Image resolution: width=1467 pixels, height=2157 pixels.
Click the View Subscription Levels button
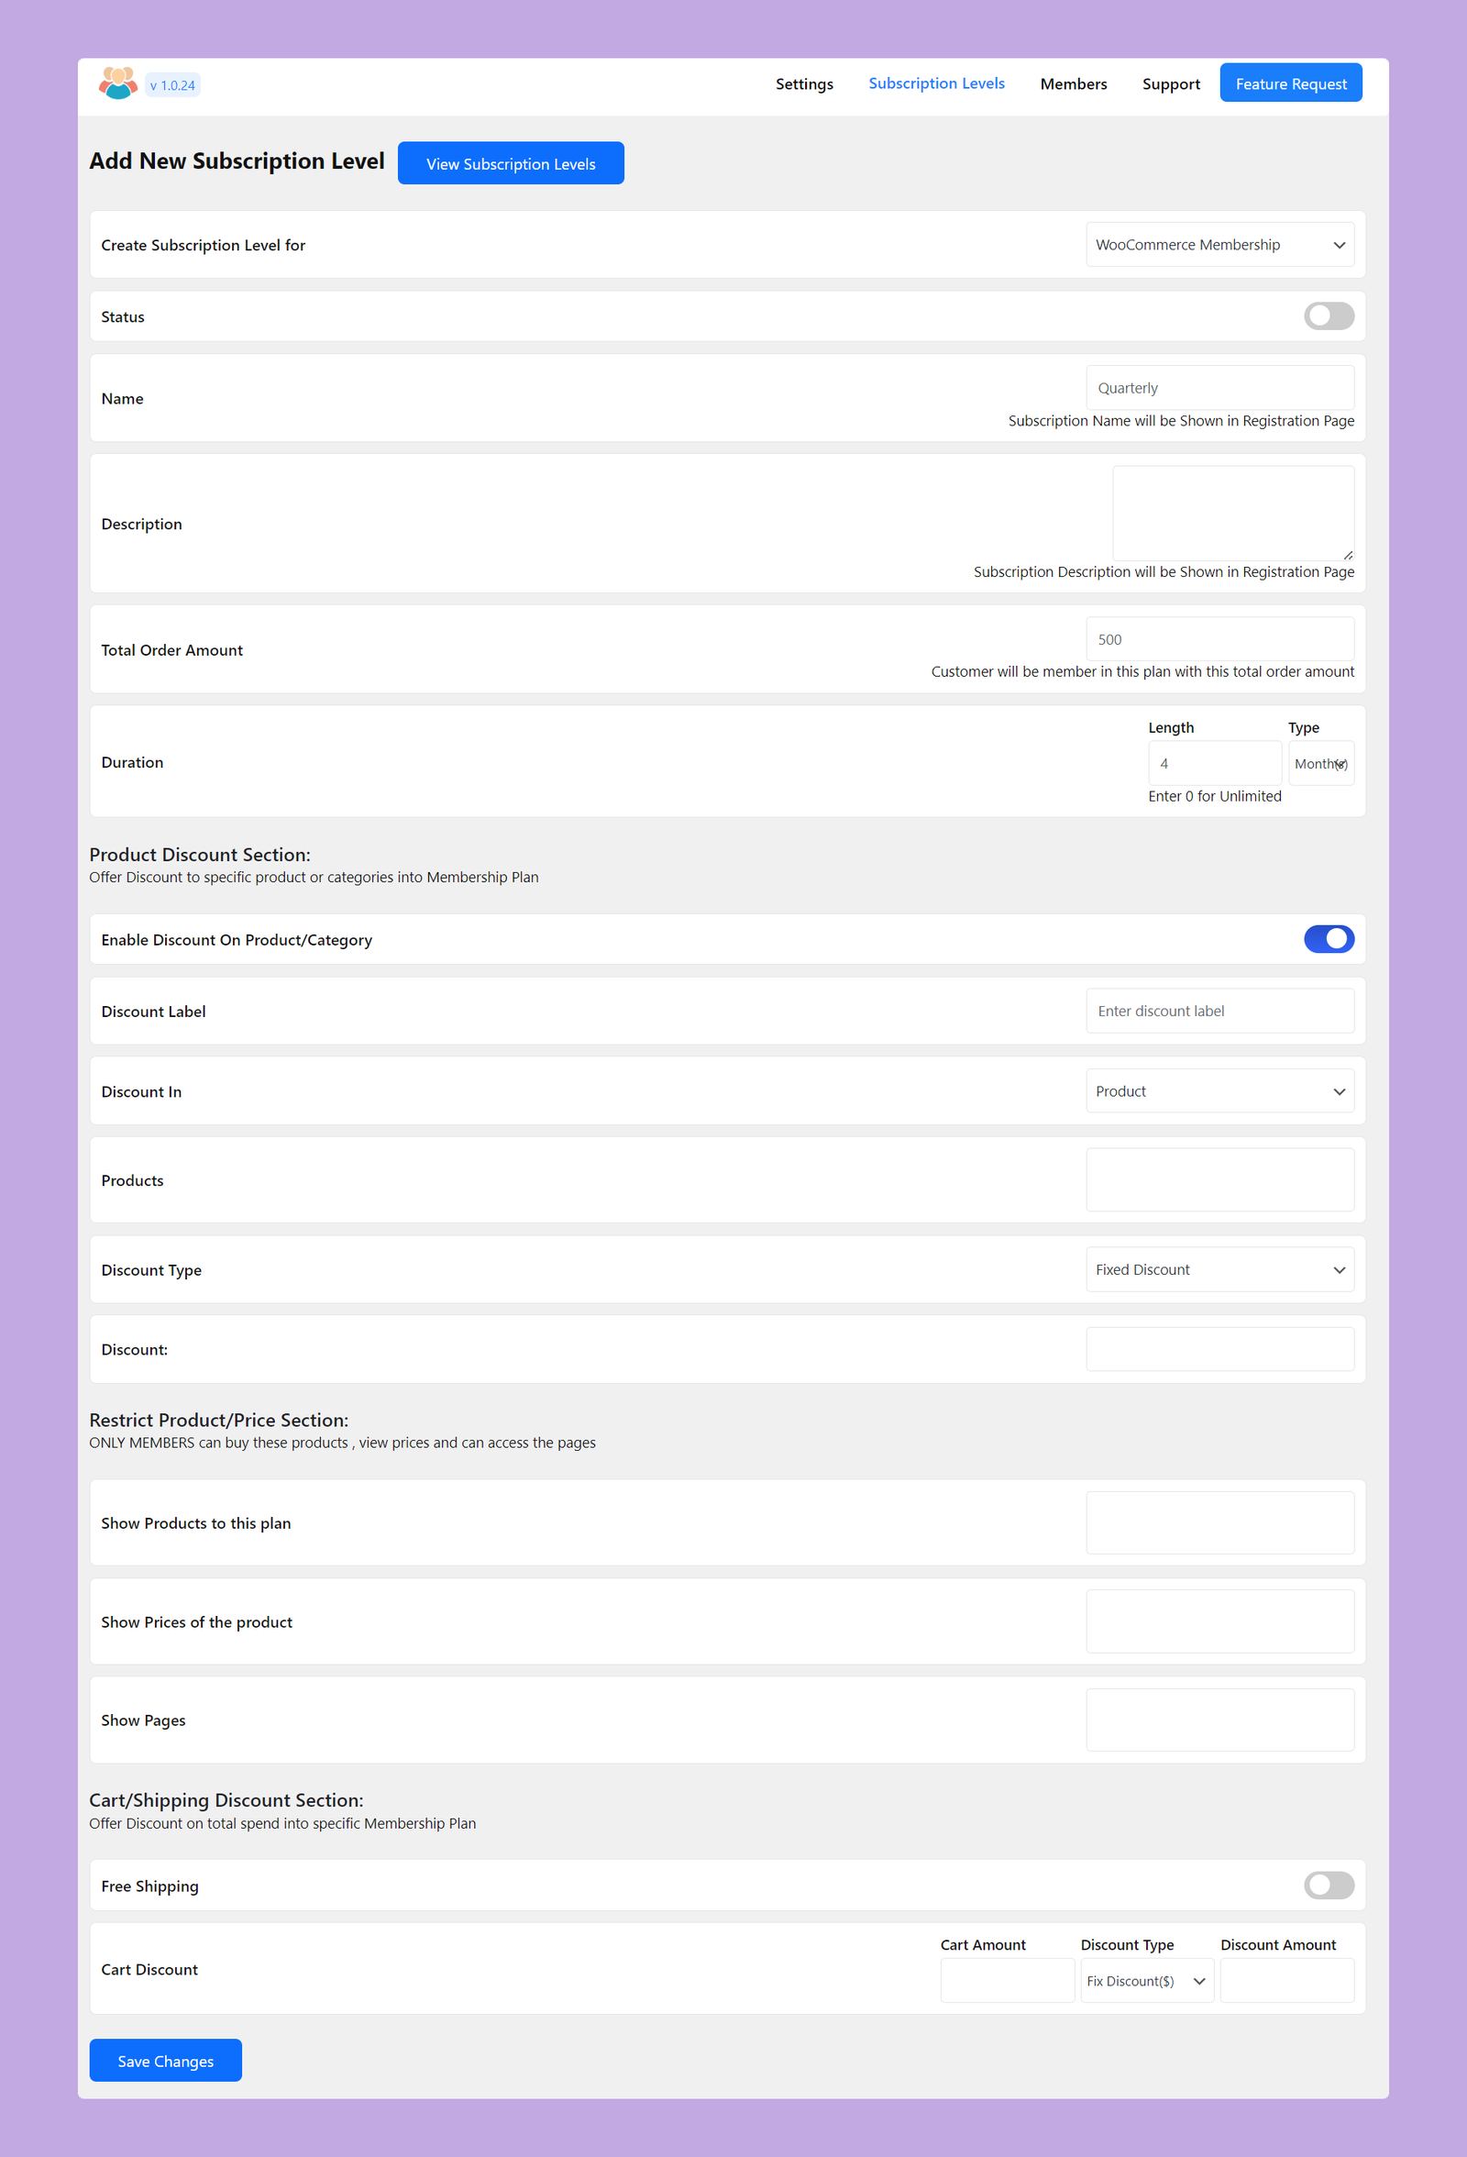[512, 163]
